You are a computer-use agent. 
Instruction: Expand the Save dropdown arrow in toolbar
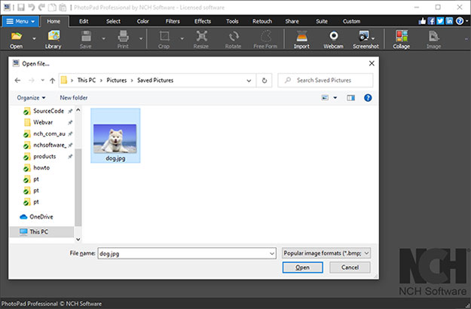(x=104, y=38)
